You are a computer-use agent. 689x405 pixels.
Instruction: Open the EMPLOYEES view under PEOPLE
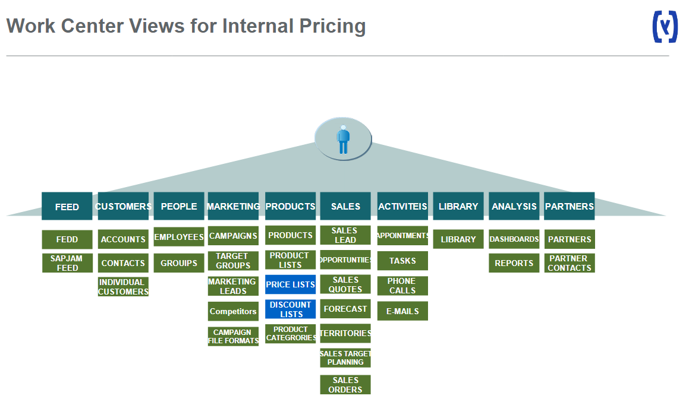(179, 237)
